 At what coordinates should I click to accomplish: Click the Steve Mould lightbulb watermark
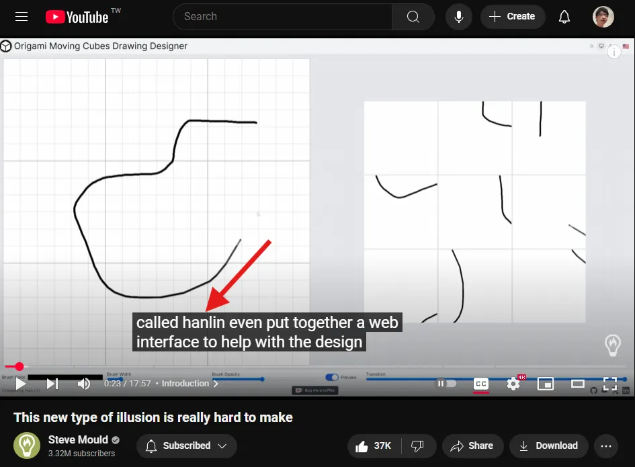[x=612, y=344]
